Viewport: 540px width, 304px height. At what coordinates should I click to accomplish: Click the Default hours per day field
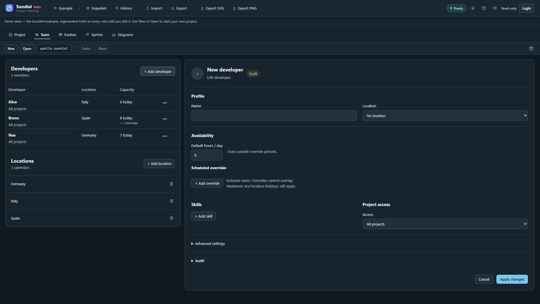point(207,155)
